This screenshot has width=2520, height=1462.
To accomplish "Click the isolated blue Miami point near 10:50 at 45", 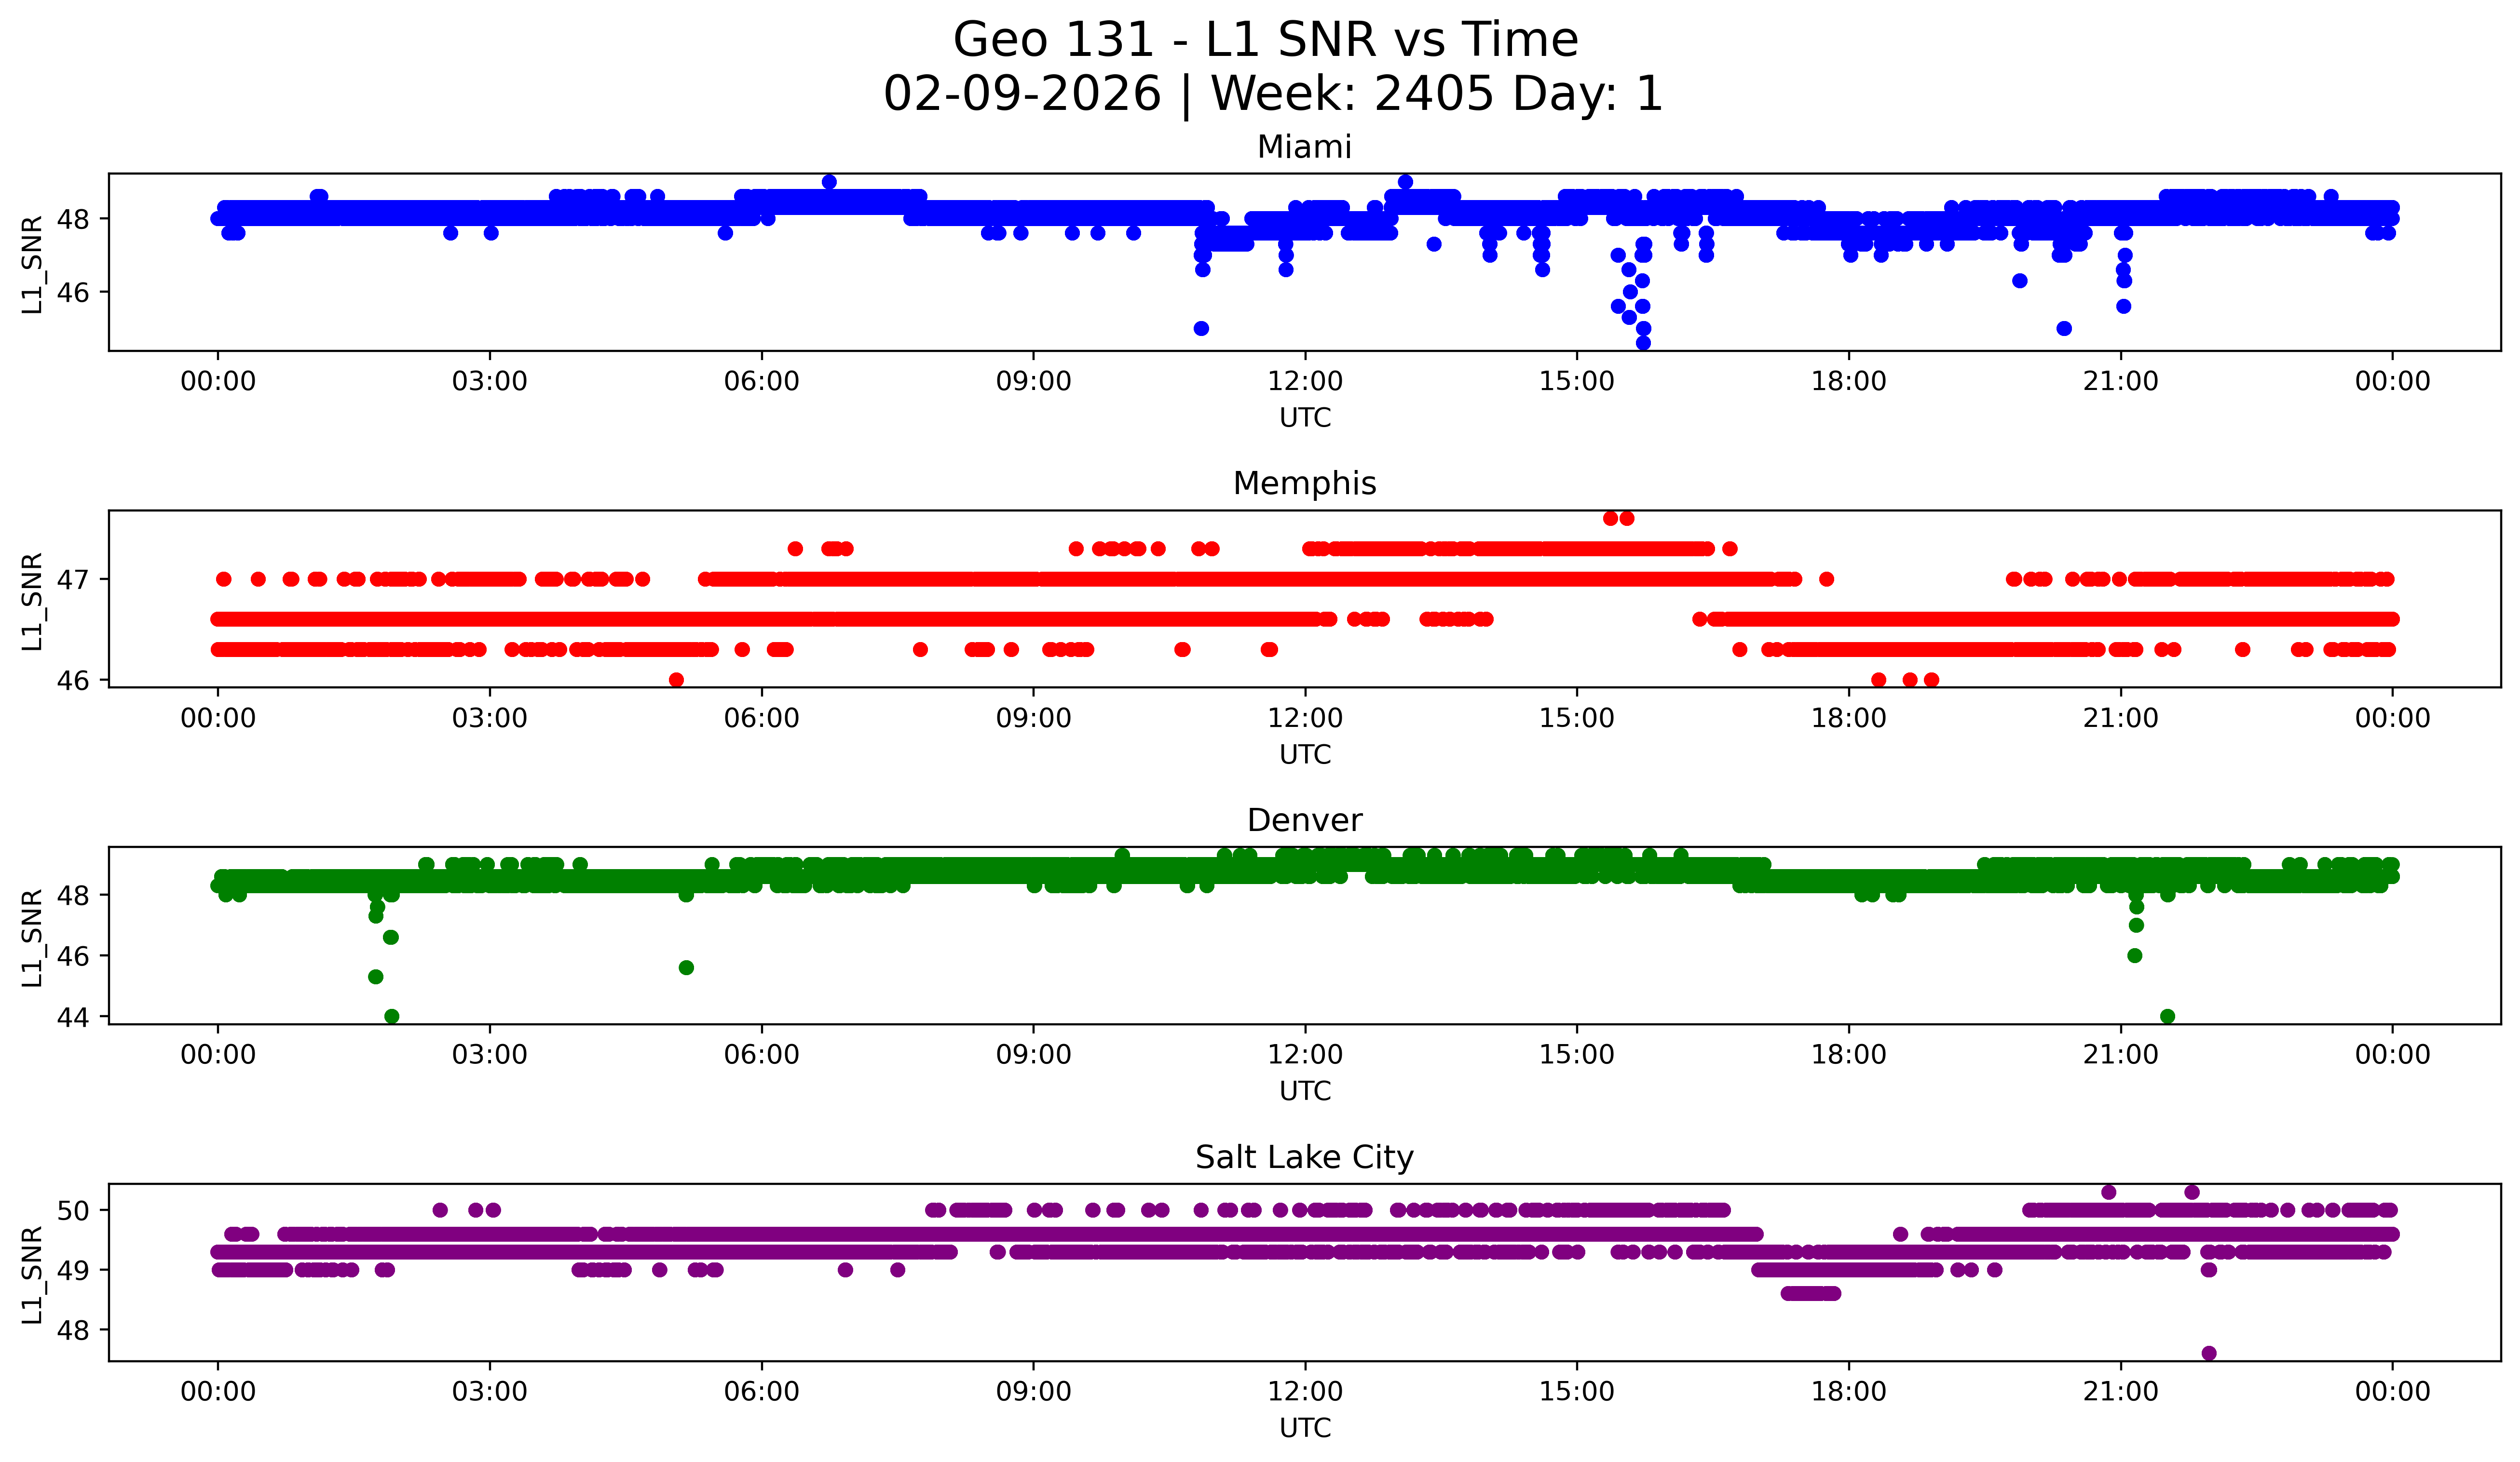I will pos(1201,329).
